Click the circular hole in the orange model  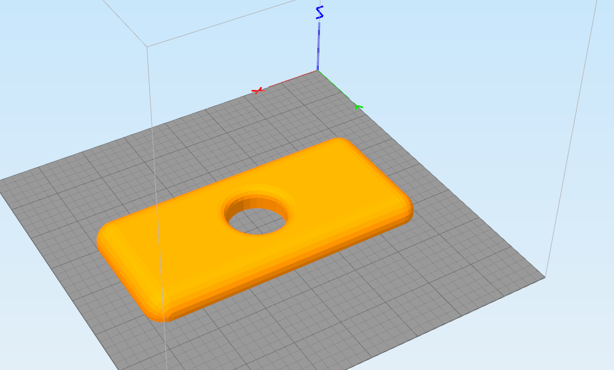pos(257,215)
